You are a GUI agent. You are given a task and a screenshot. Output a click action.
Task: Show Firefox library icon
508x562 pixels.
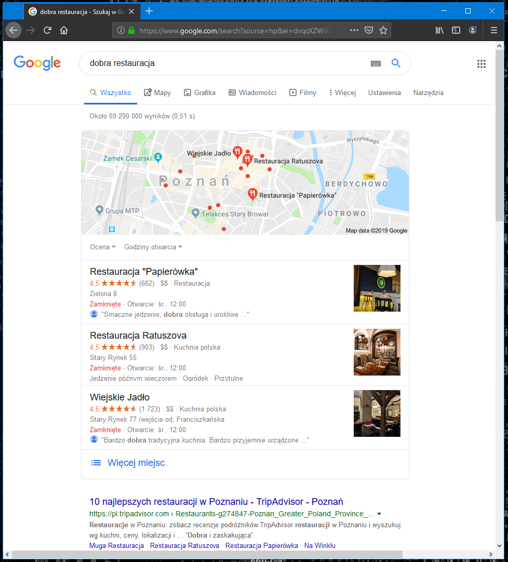pyautogui.click(x=439, y=31)
